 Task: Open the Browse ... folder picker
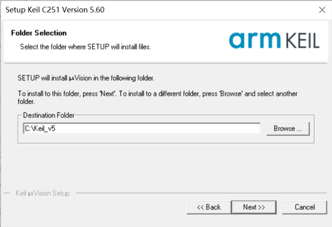click(x=288, y=129)
